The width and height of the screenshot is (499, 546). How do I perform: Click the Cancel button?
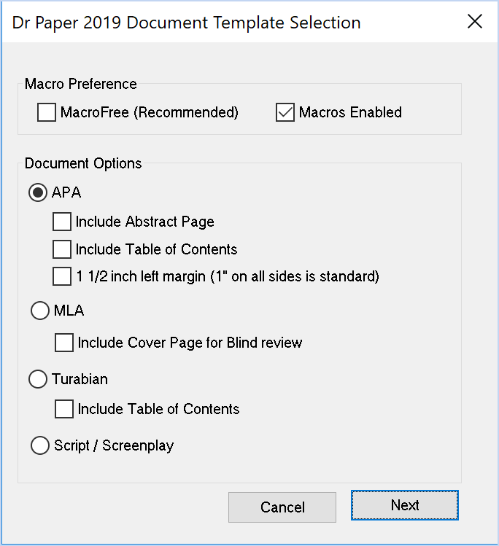pos(282,507)
